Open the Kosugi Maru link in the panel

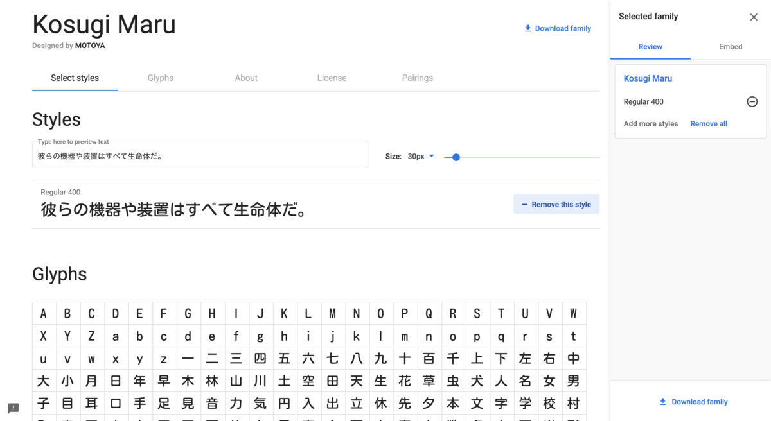click(x=648, y=78)
